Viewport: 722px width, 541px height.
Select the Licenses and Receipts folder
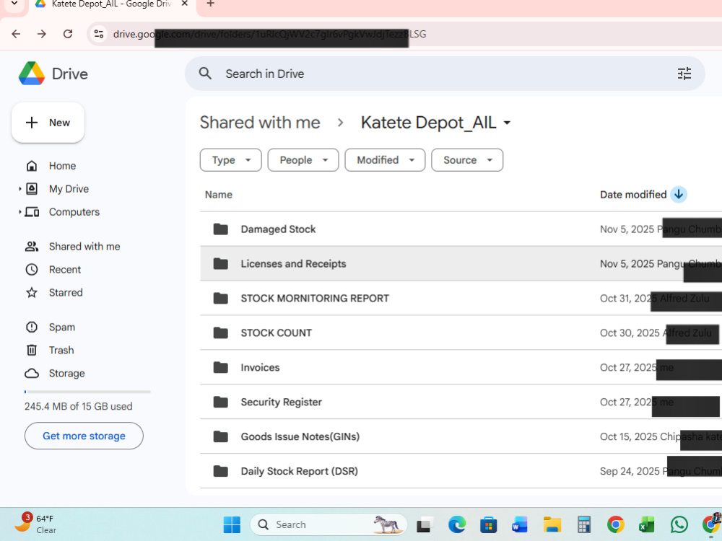[461, 263]
